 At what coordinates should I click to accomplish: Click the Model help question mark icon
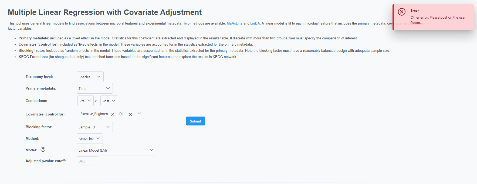pyautogui.click(x=43, y=149)
